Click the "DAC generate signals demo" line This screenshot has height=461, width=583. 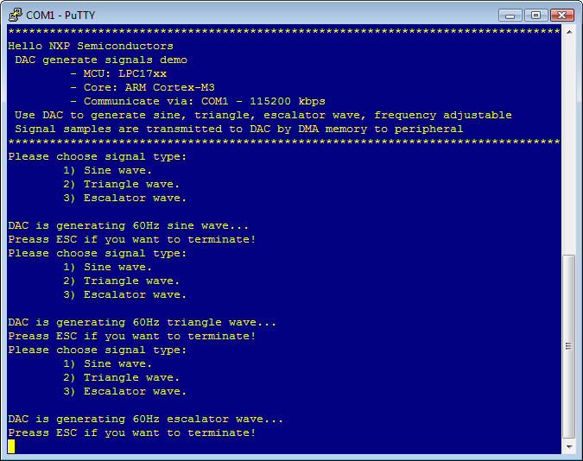coord(101,60)
